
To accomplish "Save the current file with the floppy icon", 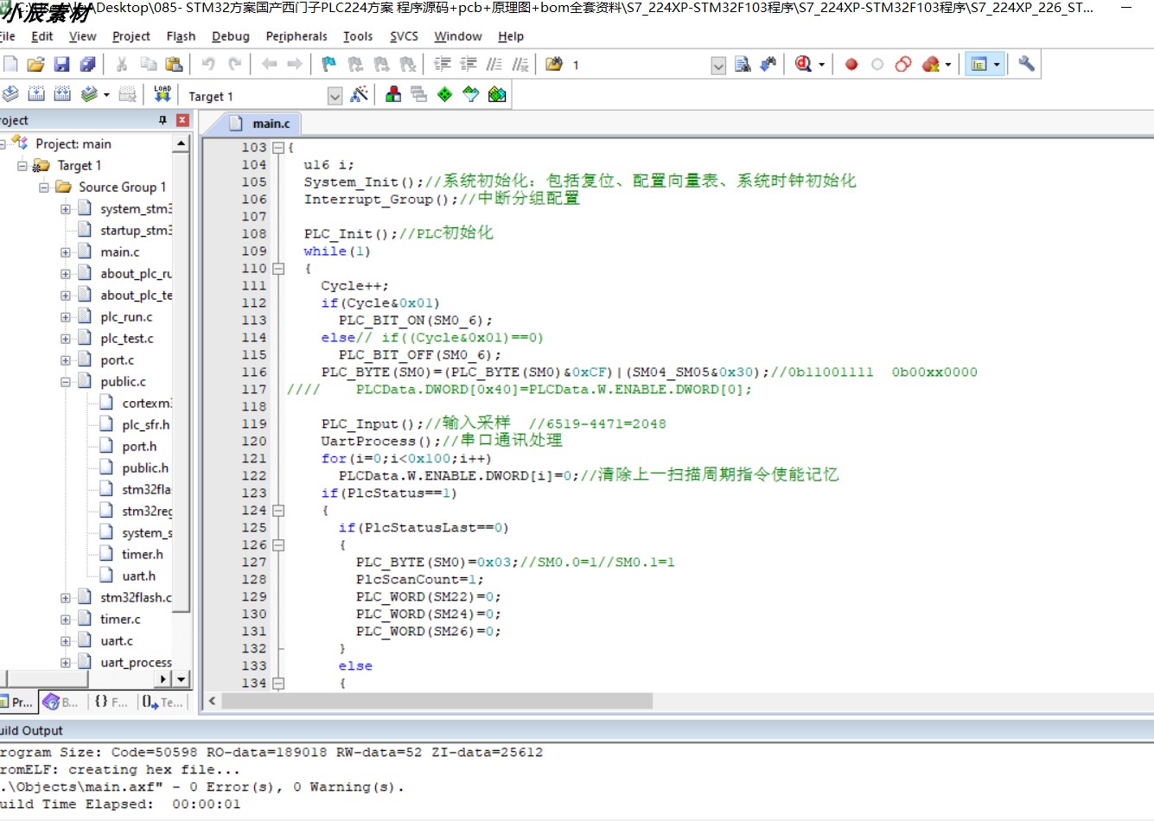I will click(61, 64).
